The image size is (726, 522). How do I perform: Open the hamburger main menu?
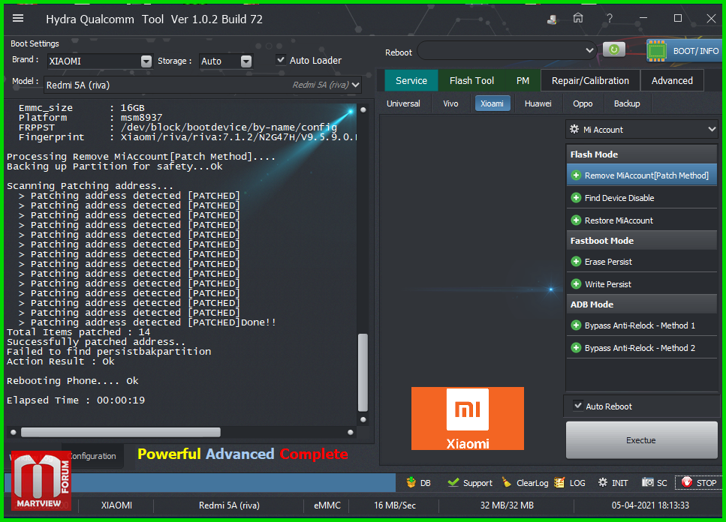(x=18, y=19)
